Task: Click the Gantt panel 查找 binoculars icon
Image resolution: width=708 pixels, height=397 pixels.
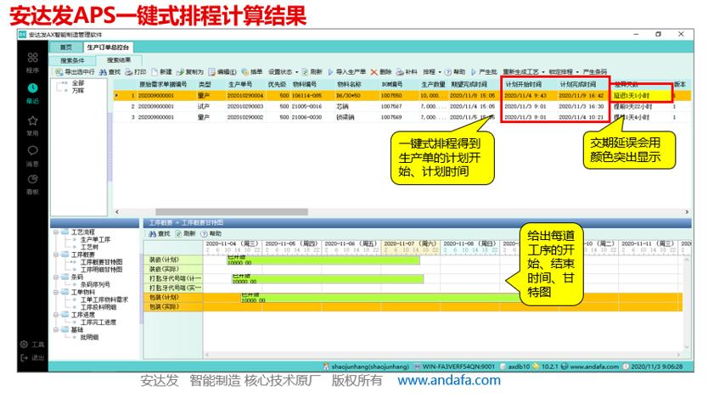Action: 153,233
